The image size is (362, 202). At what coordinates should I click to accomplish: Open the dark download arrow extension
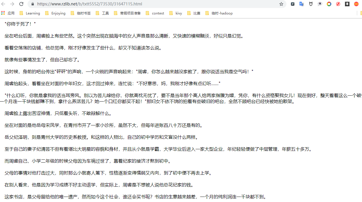[347, 4]
